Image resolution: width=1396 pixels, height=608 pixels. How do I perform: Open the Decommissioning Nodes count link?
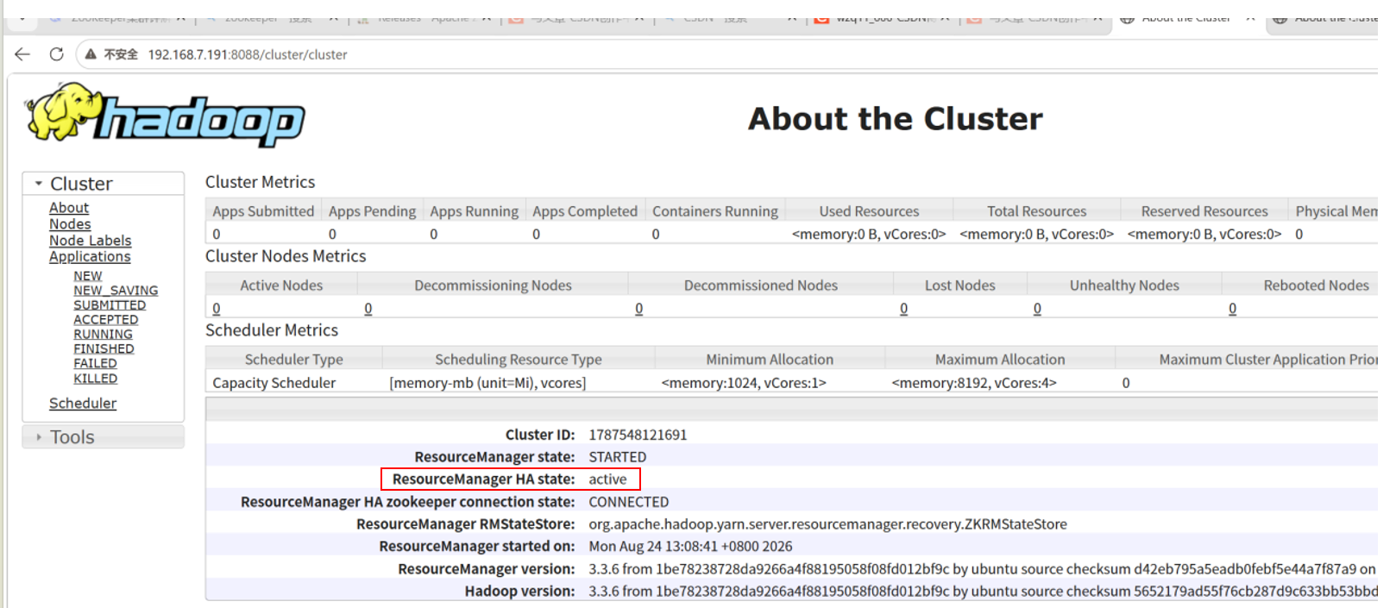368,309
